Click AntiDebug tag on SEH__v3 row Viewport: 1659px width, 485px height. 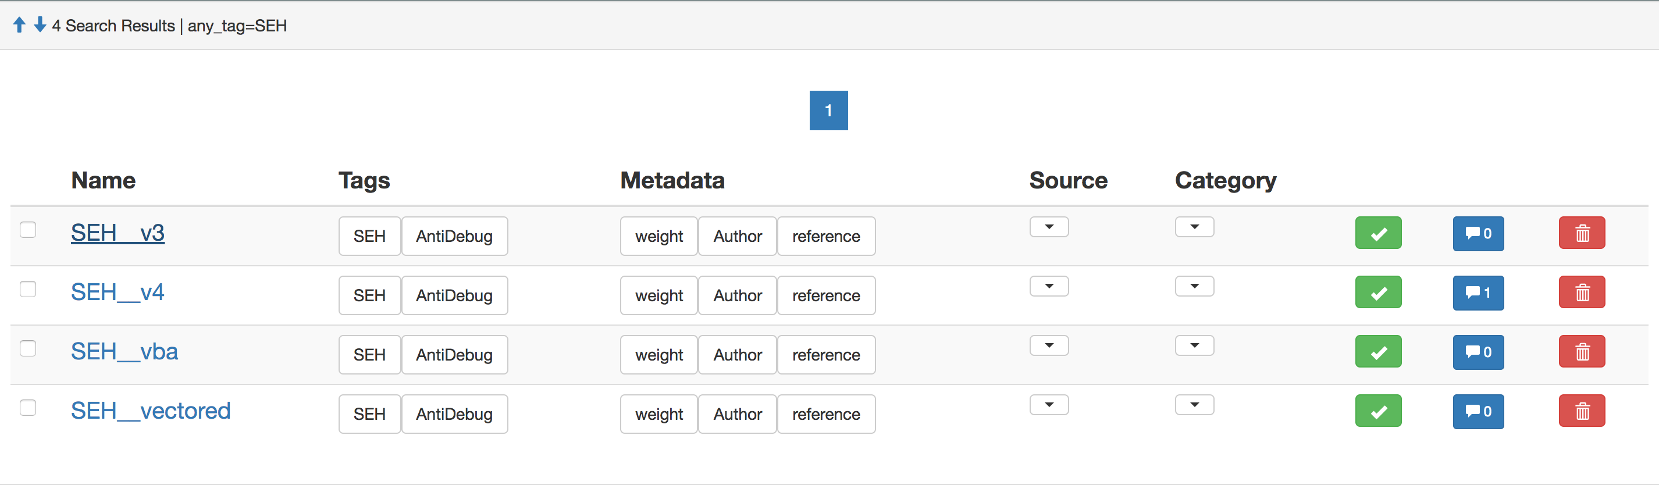tap(454, 236)
